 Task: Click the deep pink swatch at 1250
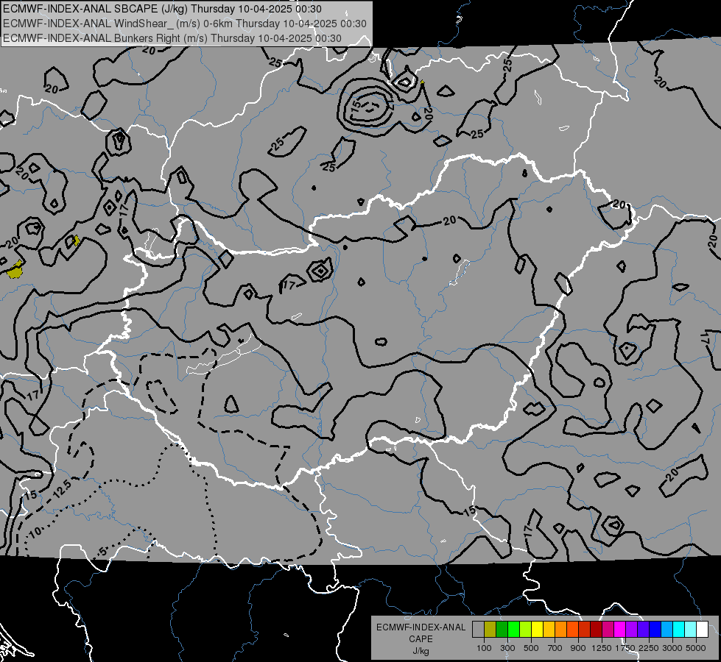click(x=608, y=630)
